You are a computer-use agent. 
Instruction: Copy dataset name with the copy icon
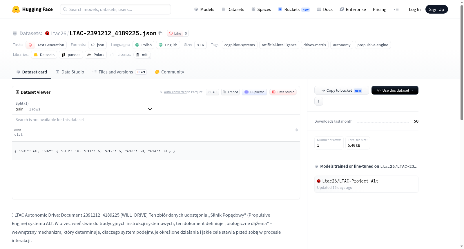point(160,33)
